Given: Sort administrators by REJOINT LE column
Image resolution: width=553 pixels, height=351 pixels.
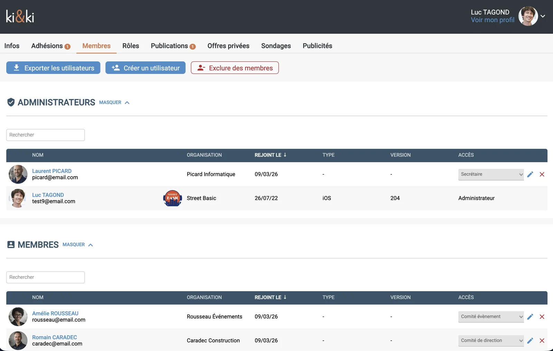Looking at the screenshot, I should coord(270,155).
